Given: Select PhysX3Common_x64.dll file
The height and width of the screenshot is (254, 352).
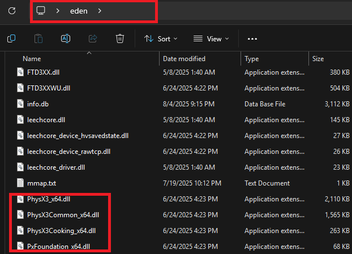Looking at the screenshot, I should [x=63, y=215].
